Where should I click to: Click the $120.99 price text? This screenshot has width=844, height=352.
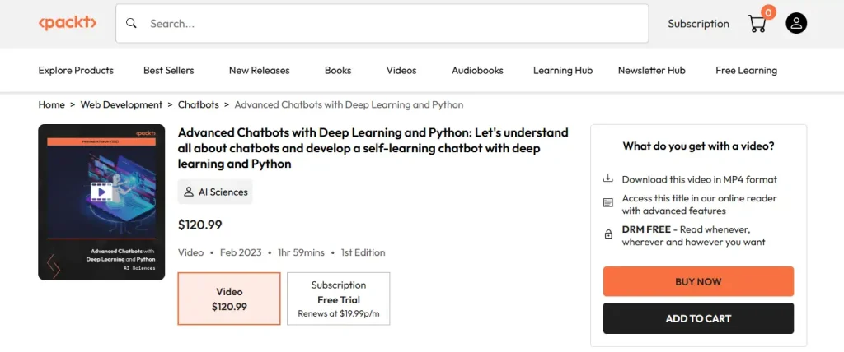pos(200,225)
